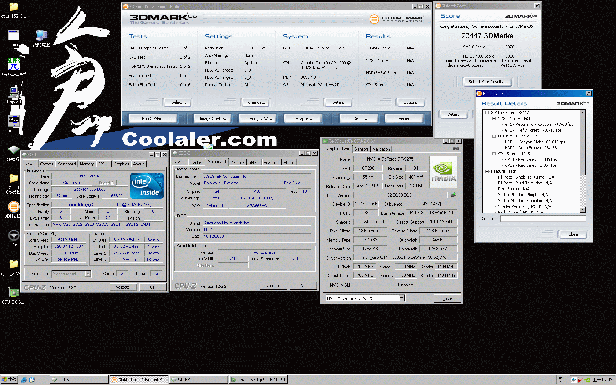The height and width of the screenshot is (385, 616).
Task: Switch to Sensors tab in GPU-Z
Action: pos(362,149)
